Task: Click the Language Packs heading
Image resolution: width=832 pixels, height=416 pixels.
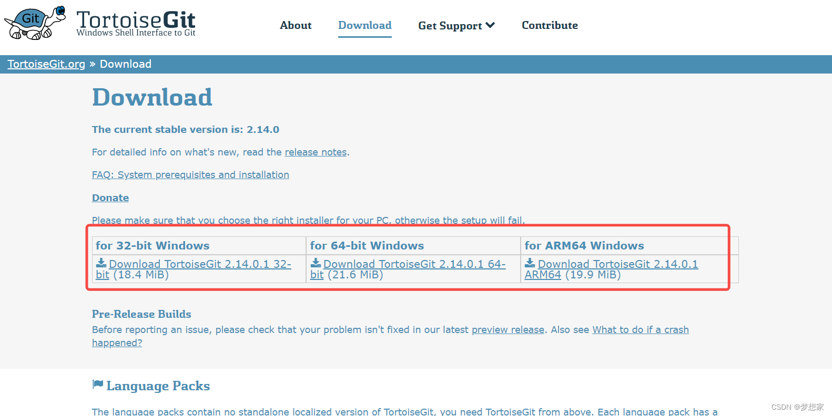Action: click(158, 386)
